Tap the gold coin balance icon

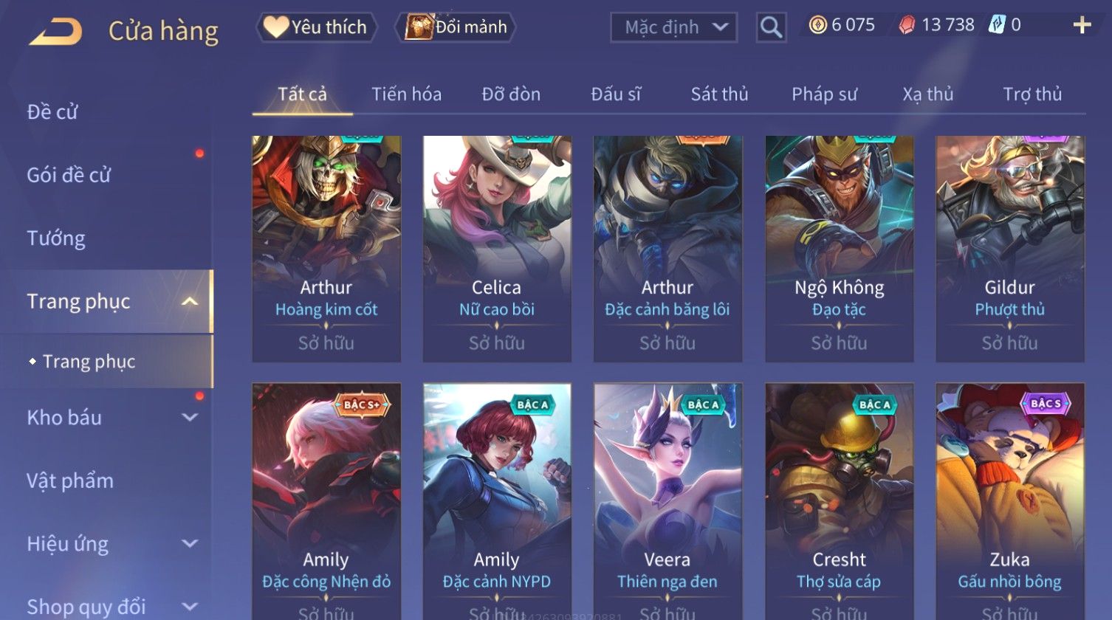(817, 26)
